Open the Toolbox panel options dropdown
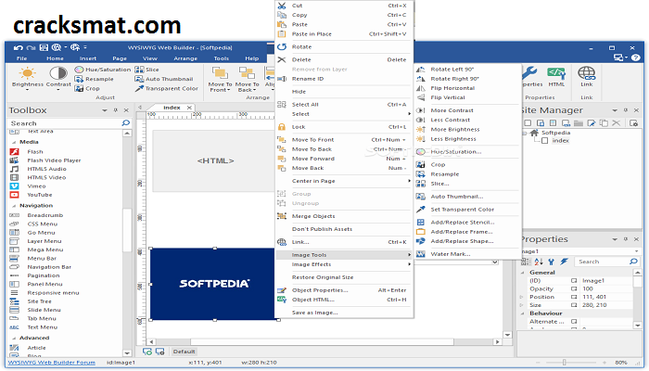Screen dimensions: 649x371 105,110
